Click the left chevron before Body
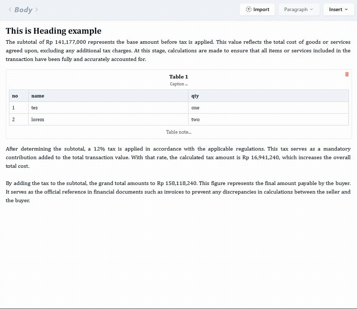The width and height of the screenshot is (357, 309). click(x=10, y=10)
